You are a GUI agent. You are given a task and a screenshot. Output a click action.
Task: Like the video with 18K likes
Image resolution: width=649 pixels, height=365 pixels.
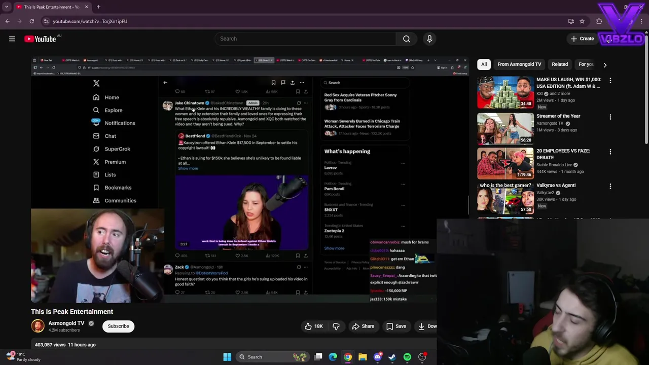pyautogui.click(x=313, y=326)
